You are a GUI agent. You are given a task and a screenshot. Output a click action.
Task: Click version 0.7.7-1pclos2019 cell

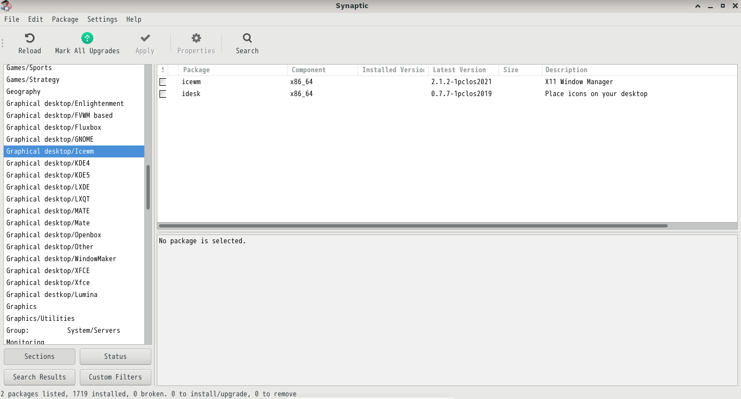pyautogui.click(x=462, y=94)
